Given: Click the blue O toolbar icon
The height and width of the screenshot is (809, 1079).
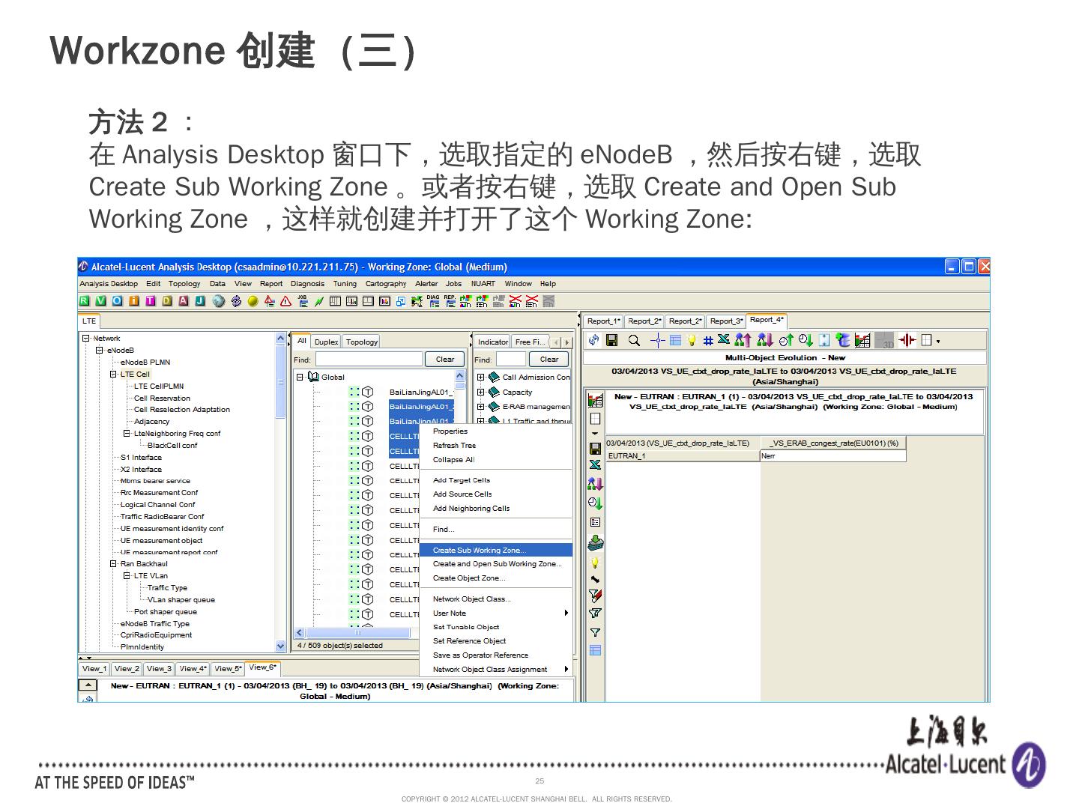Looking at the screenshot, I should (x=118, y=301).
